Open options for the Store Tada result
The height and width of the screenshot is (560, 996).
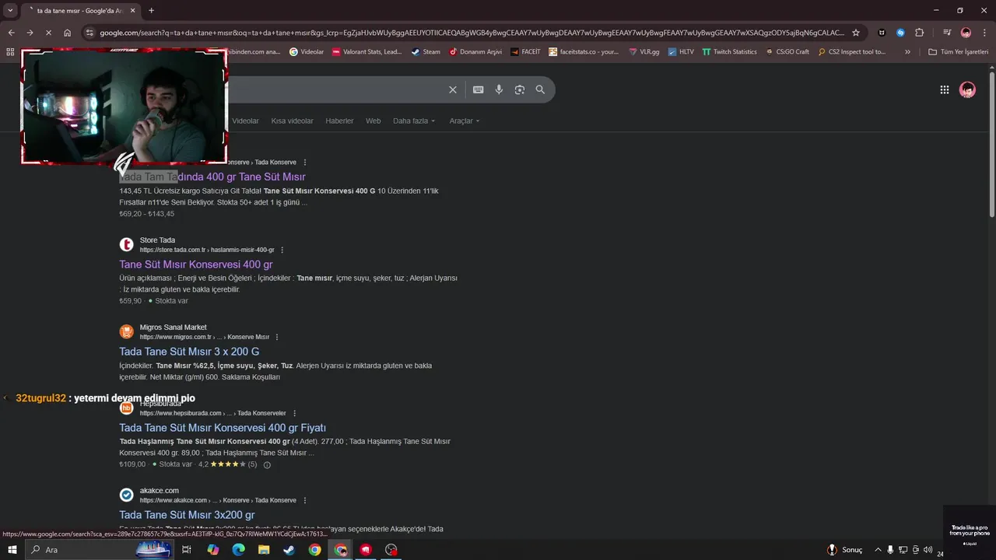pyautogui.click(x=282, y=250)
